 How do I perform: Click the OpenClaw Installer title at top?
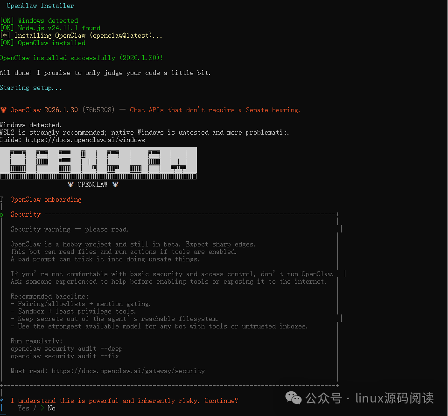click(x=40, y=6)
